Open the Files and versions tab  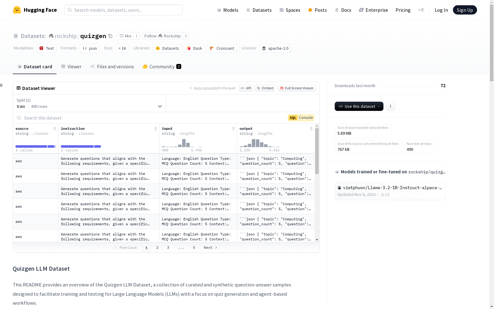click(112, 67)
